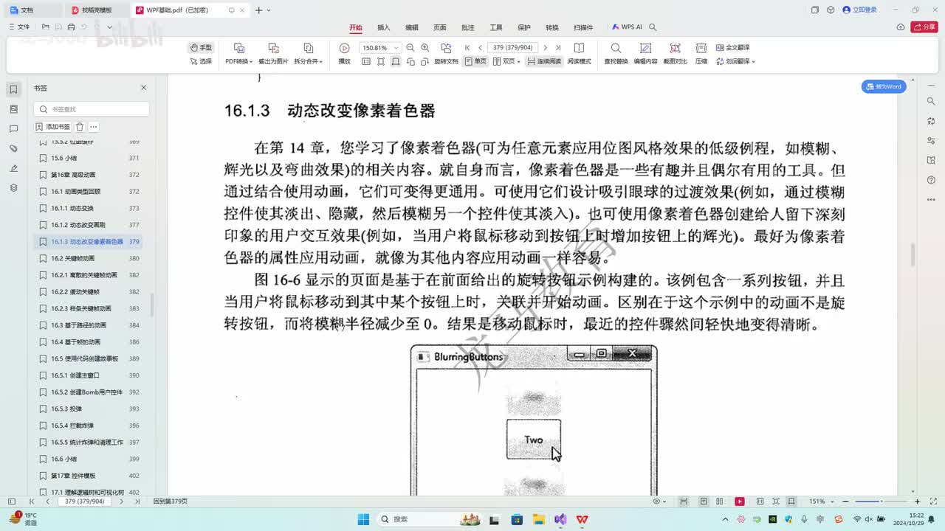Expand the quick access toolbar chevron
The width and height of the screenshot is (945, 531).
tap(110, 27)
